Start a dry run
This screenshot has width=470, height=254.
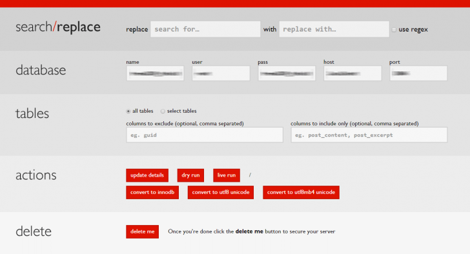[190, 175]
